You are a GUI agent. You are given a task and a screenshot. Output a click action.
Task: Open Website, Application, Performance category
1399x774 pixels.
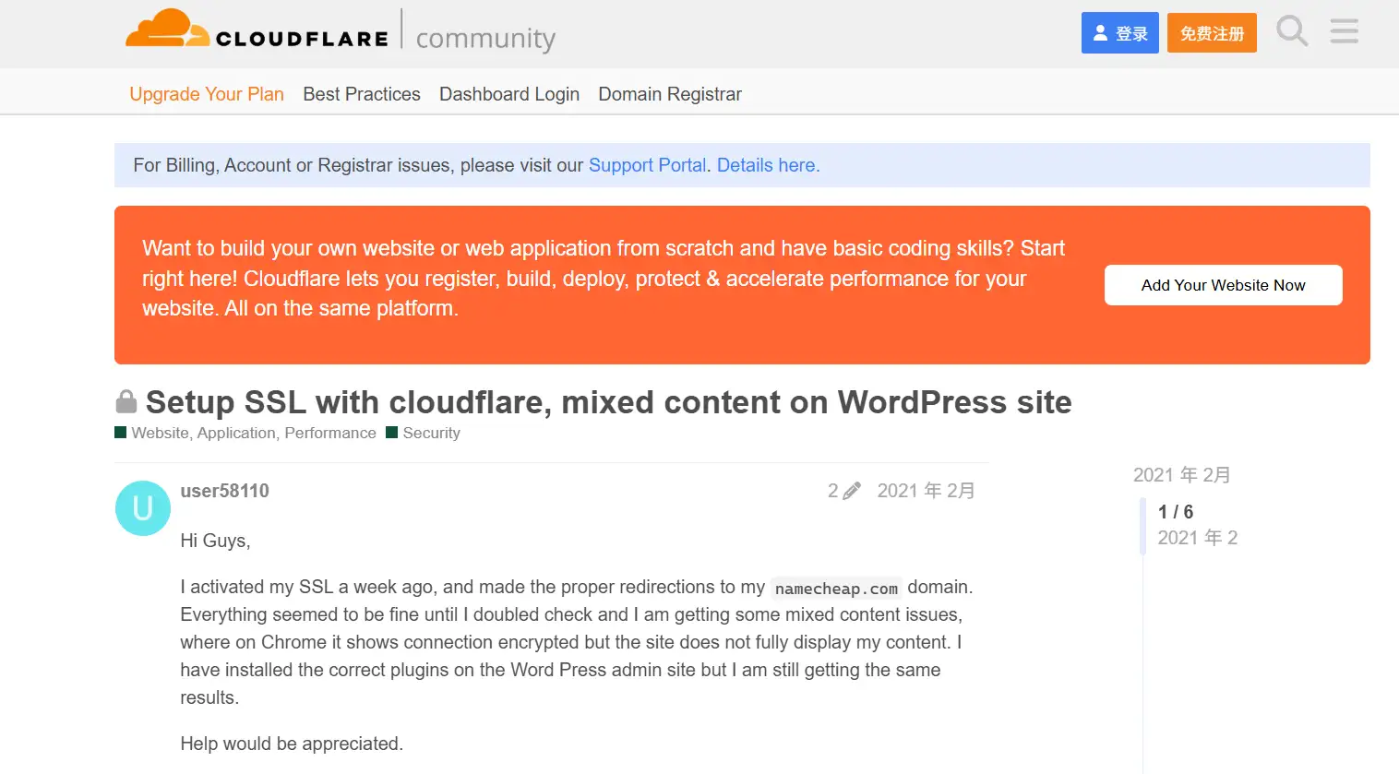click(x=245, y=433)
